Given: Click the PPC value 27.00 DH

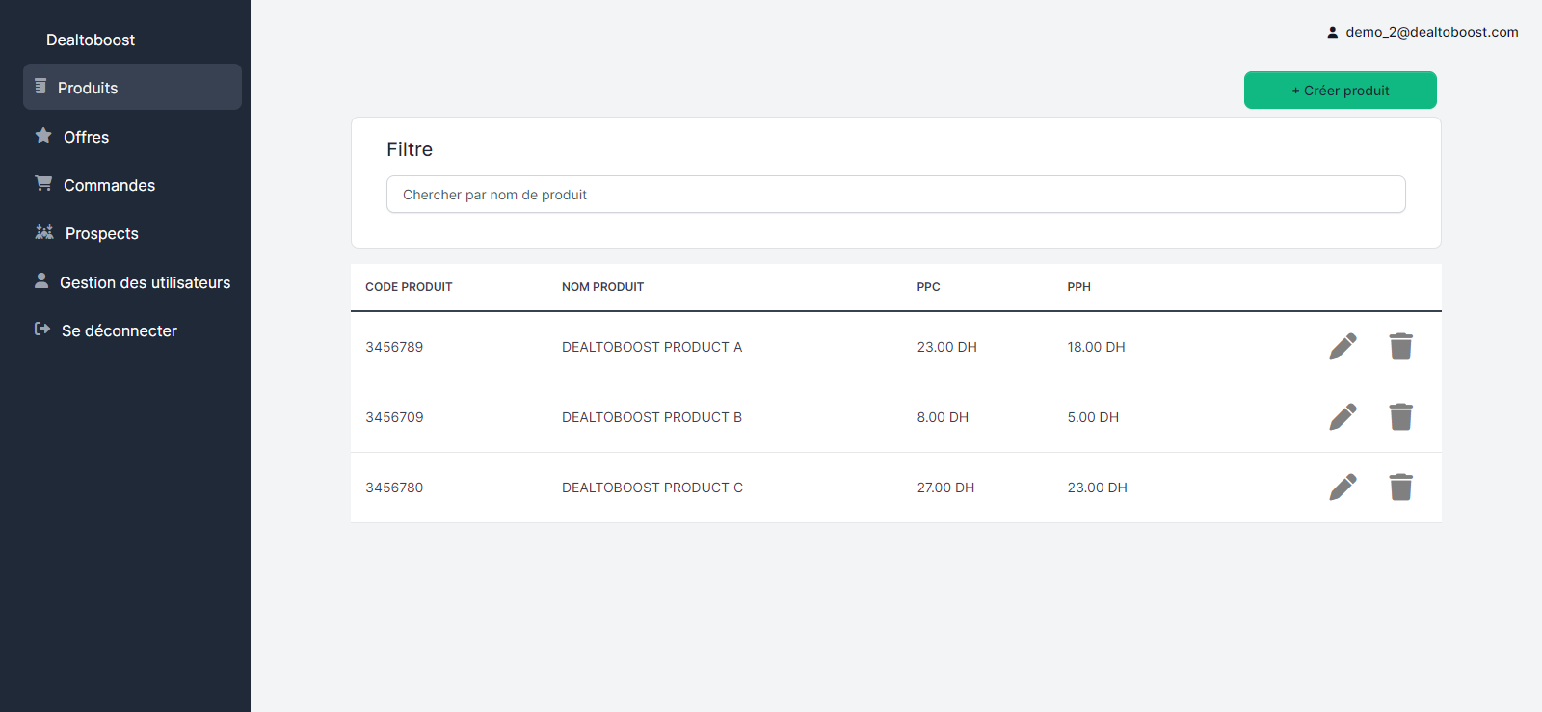Looking at the screenshot, I should [945, 488].
